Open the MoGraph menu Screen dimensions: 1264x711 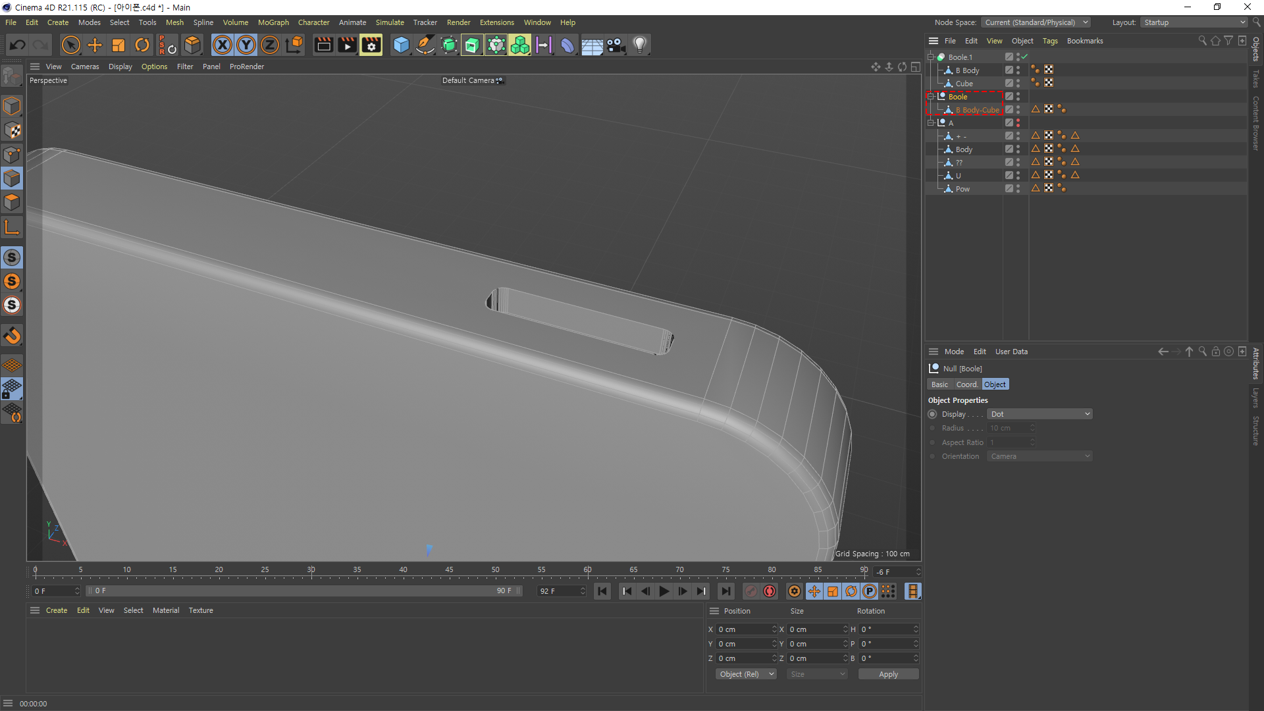(x=273, y=22)
